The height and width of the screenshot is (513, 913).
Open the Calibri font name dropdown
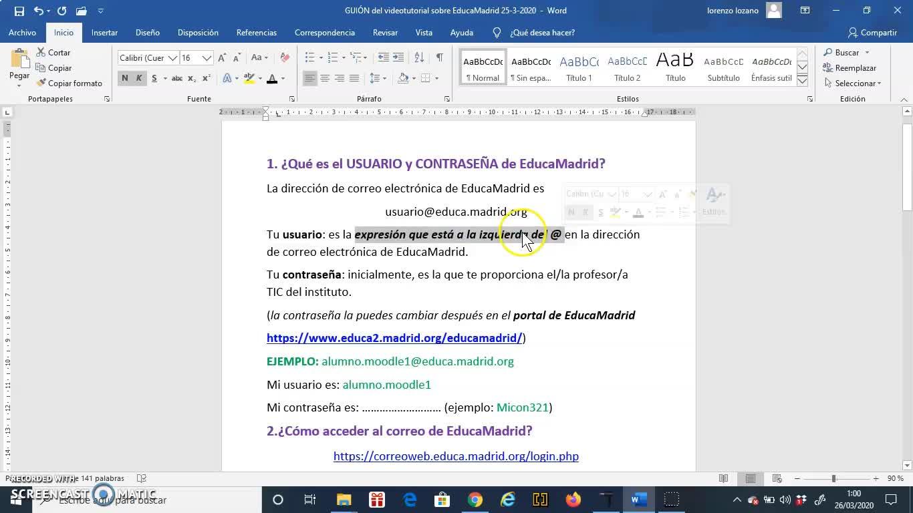172,58
